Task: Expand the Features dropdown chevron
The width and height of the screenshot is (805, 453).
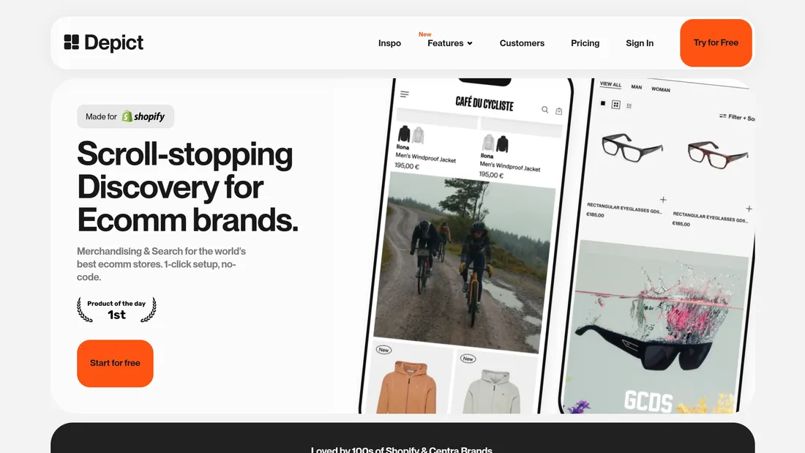Action: 470,44
